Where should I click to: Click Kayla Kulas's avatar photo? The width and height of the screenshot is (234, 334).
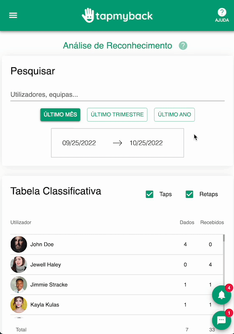click(19, 305)
